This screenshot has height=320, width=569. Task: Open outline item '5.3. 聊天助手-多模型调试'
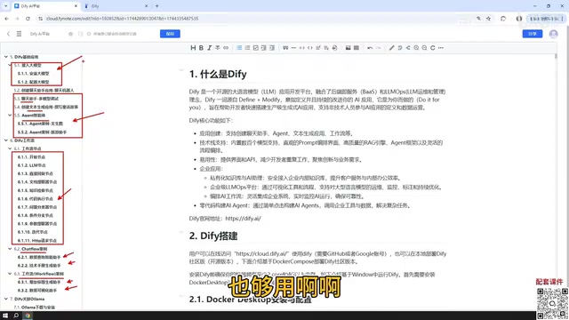[36, 99]
